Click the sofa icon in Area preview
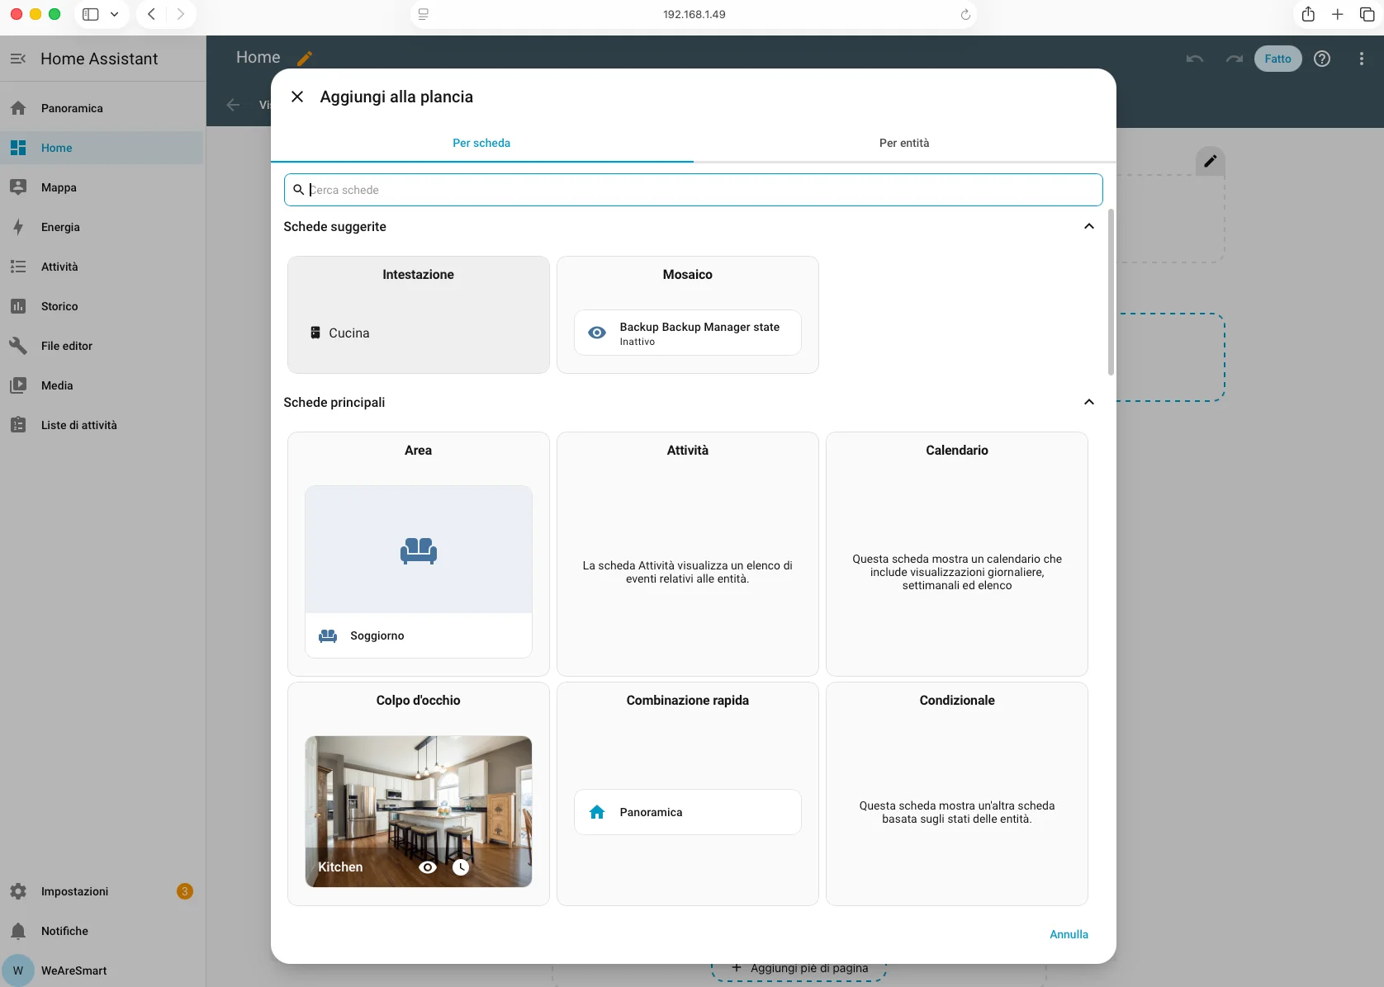The height and width of the screenshot is (987, 1384). point(419,550)
